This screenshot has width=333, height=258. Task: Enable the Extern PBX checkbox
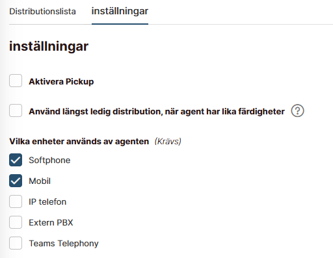coord(16,222)
